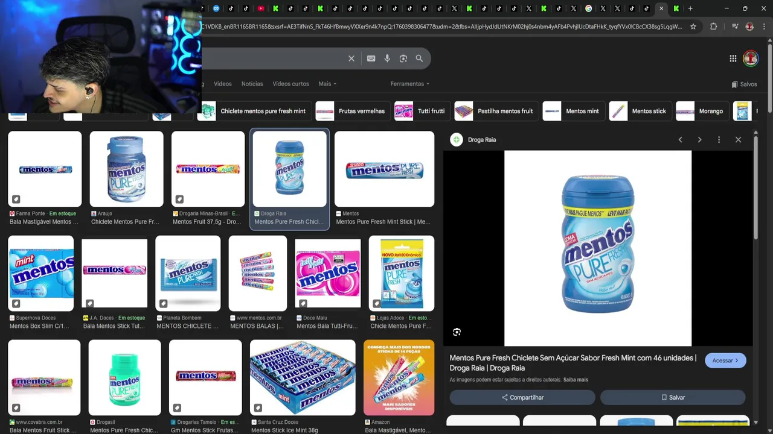773x434 pixels.
Task: Open the Google account avatar
Action: 750,58
